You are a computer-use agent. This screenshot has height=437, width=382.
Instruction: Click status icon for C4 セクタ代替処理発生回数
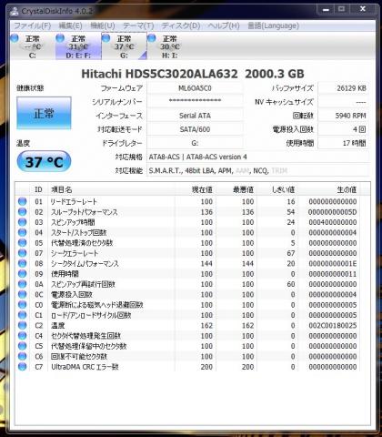(x=22, y=336)
